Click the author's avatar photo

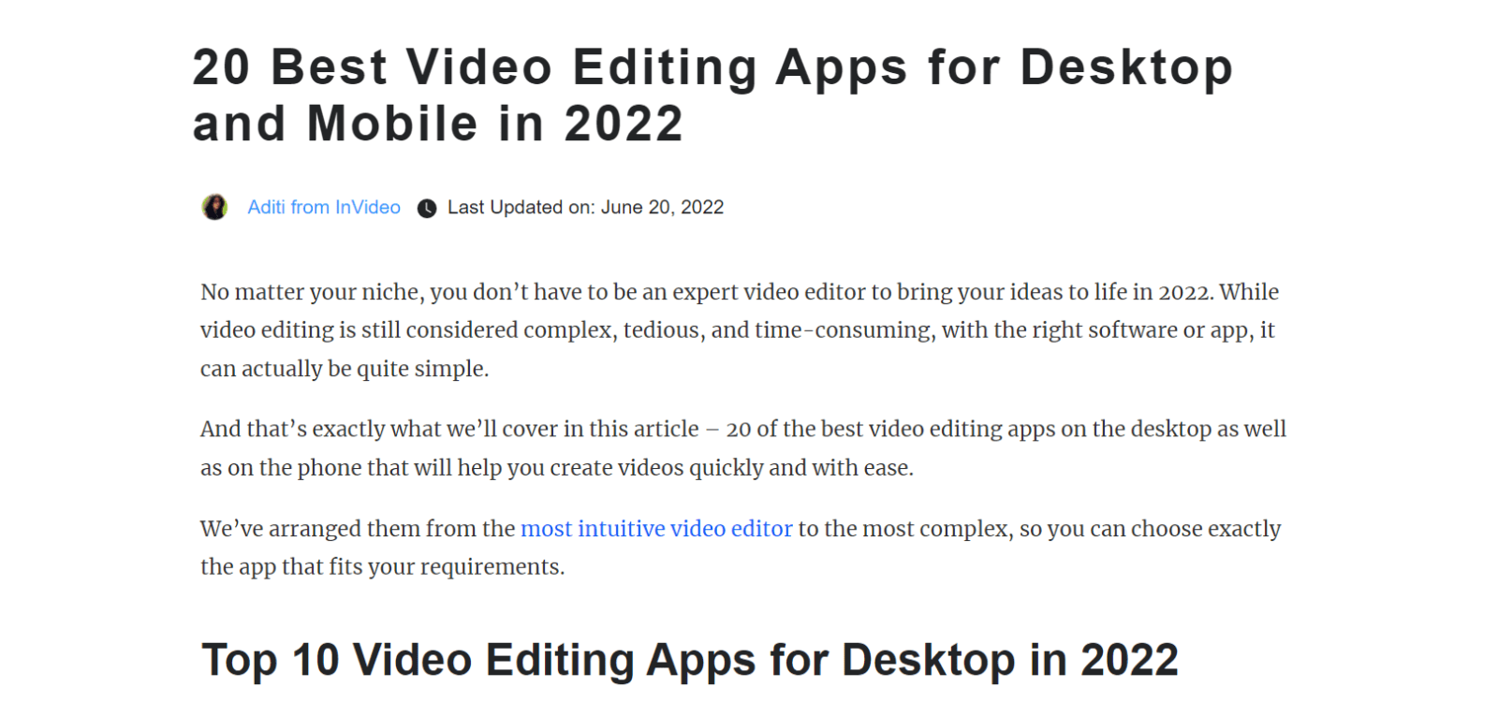pyautogui.click(x=214, y=207)
